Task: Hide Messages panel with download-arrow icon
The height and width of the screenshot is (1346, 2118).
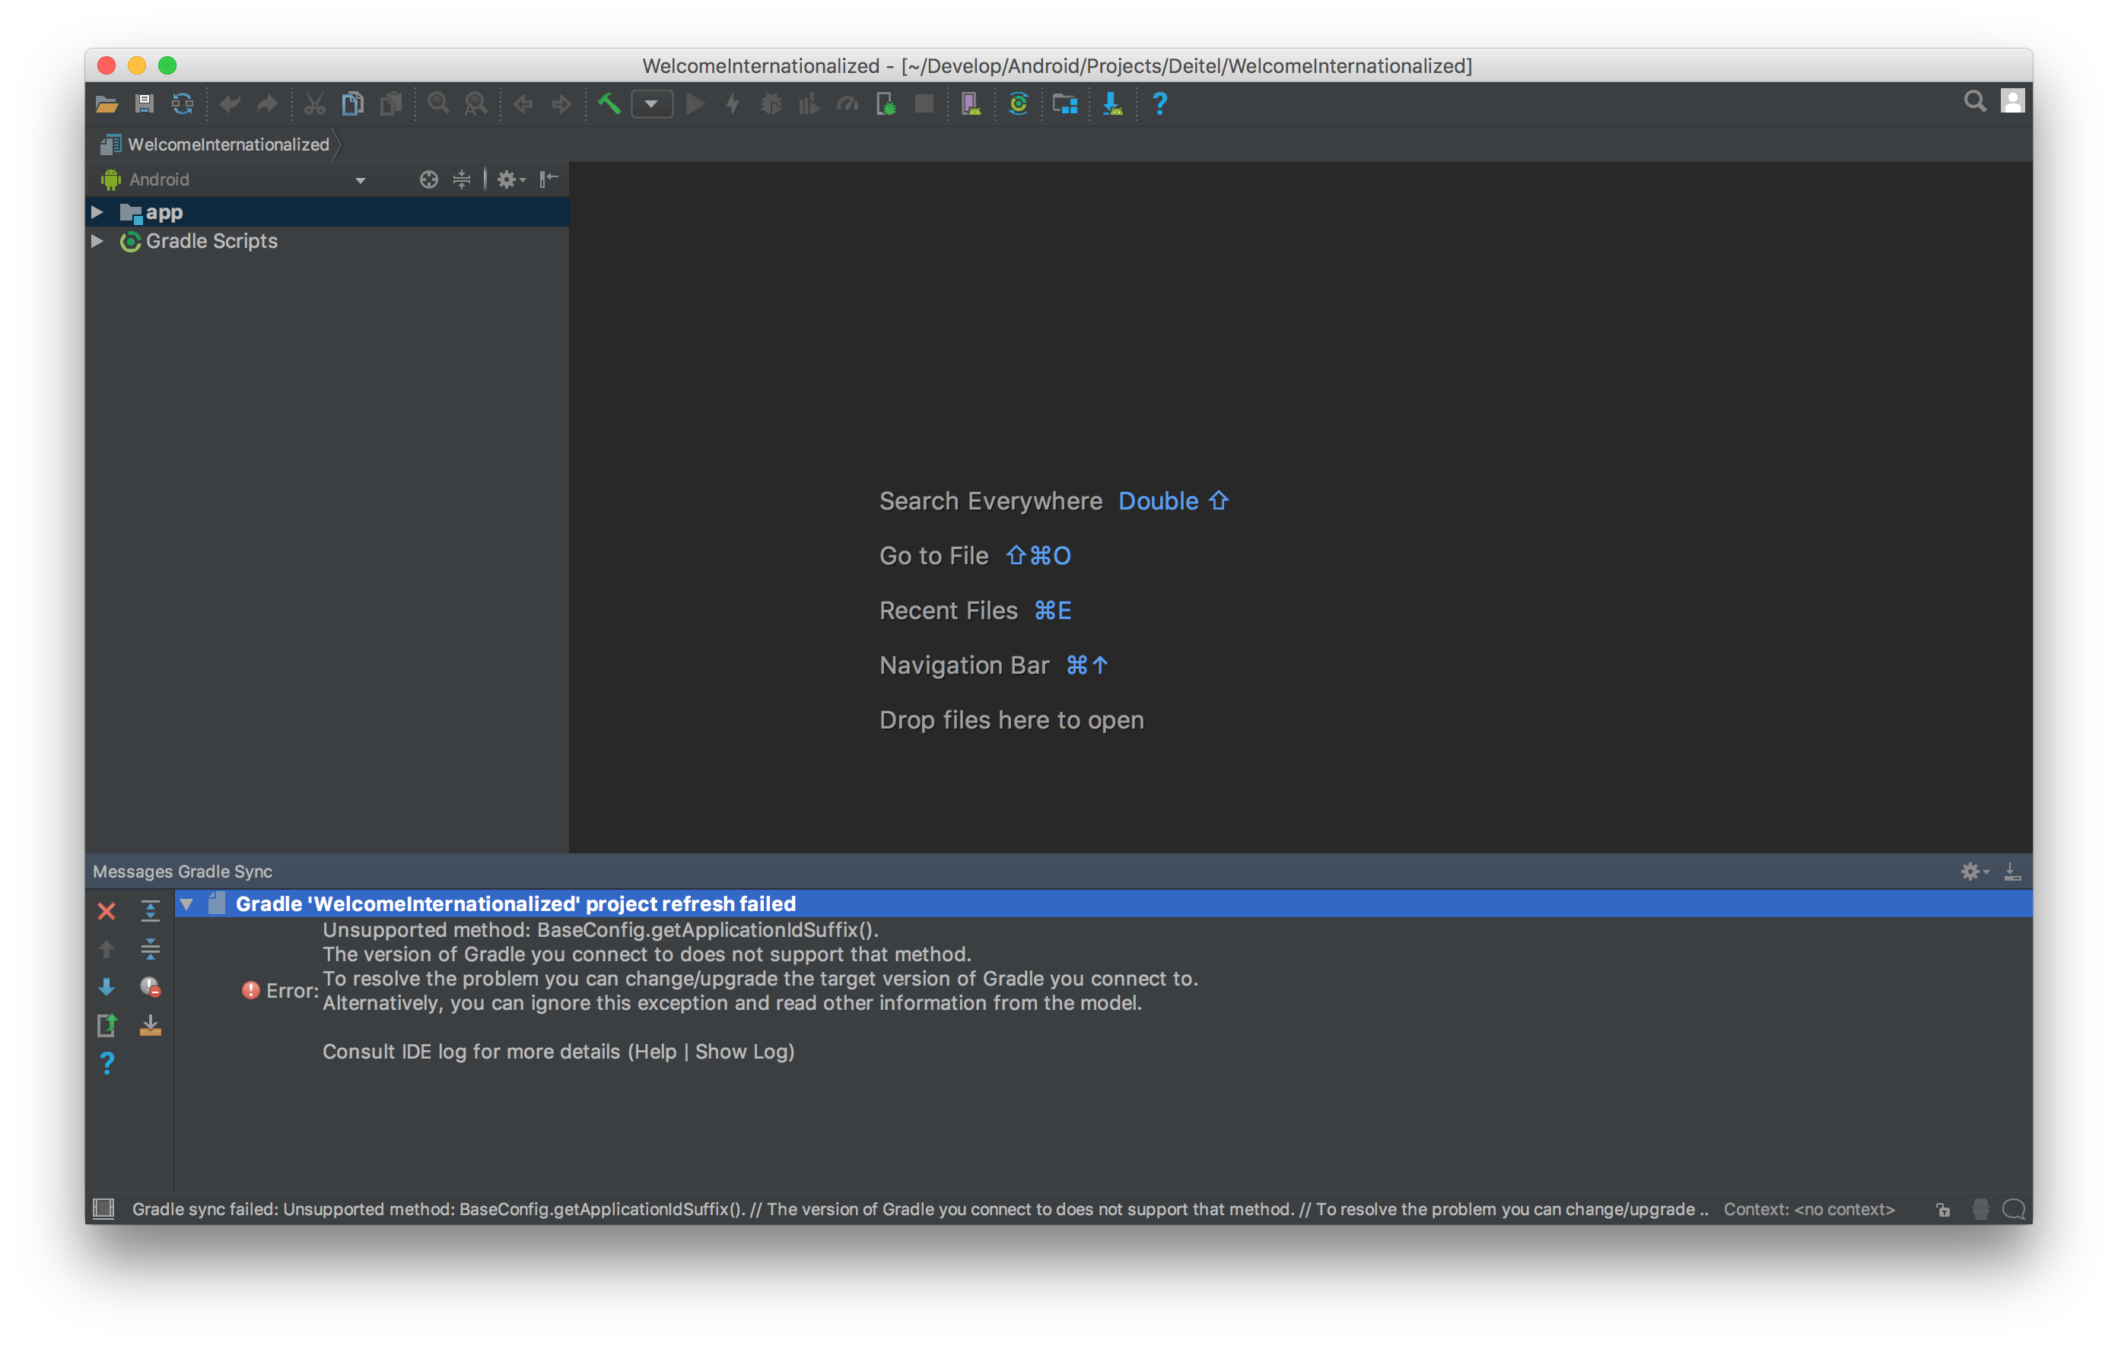Action: [x=2012, y=871]
